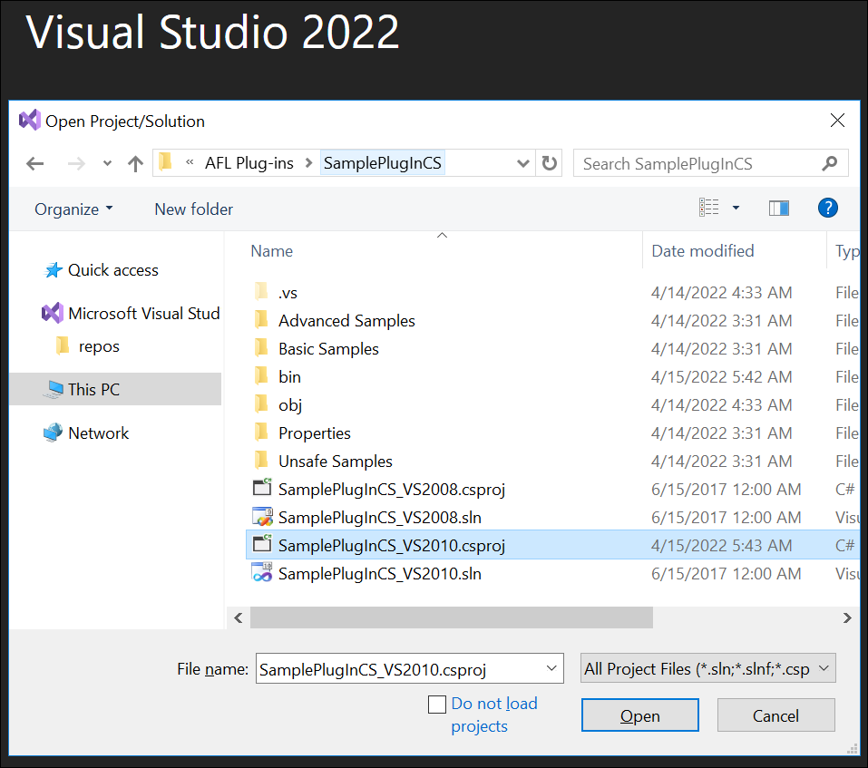Image resolution: width=868 pixels, height=768 pixels.
Task: Click the change view layout icon
Action: (709, 209)
